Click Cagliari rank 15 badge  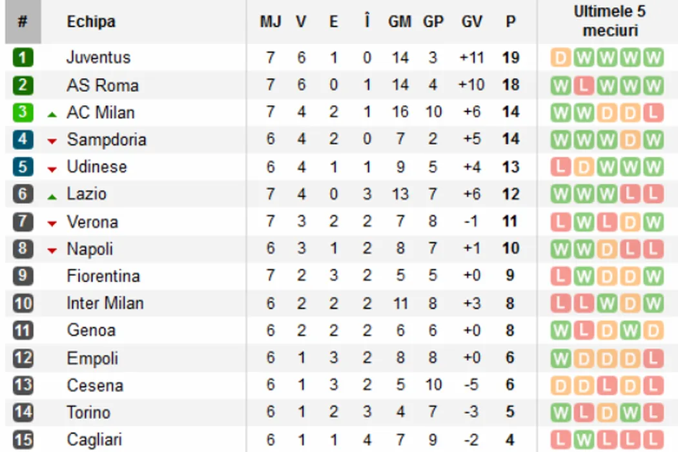[23, 440]
